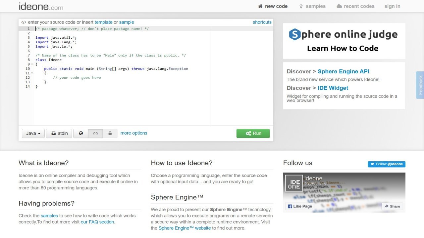Screen dimensions: 424x238
Task: Open the ideone Facebook page title
Action: point(314,179)
